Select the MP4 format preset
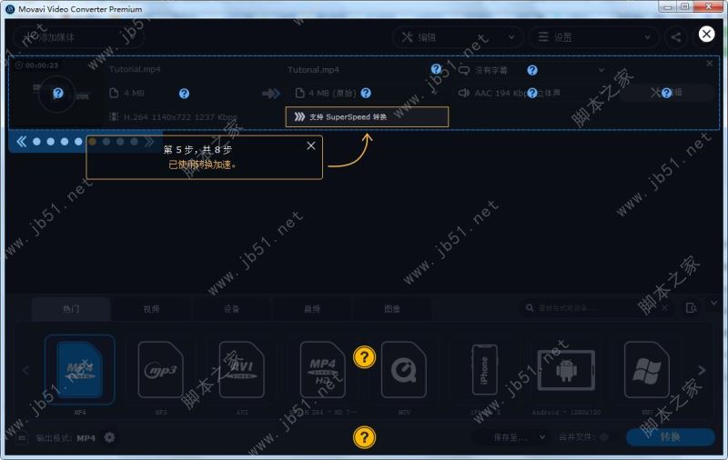This screenshot has width=728, height=460. coord(80,370)
